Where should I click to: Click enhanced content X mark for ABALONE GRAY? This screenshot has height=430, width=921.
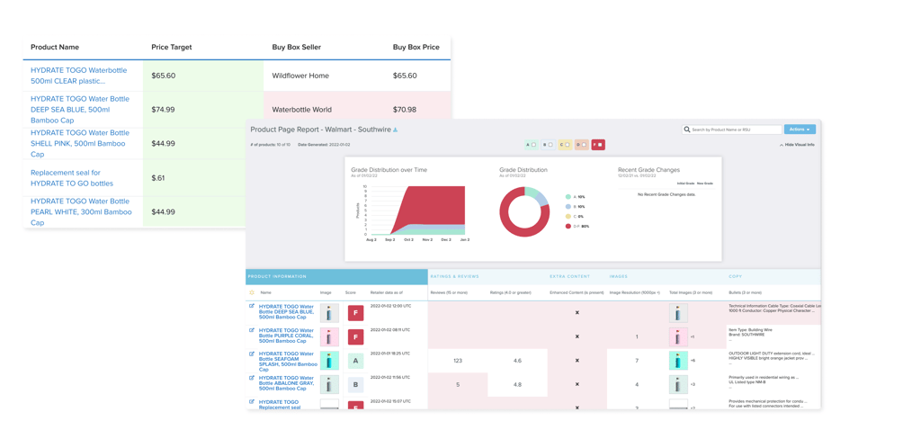(577, 384)
